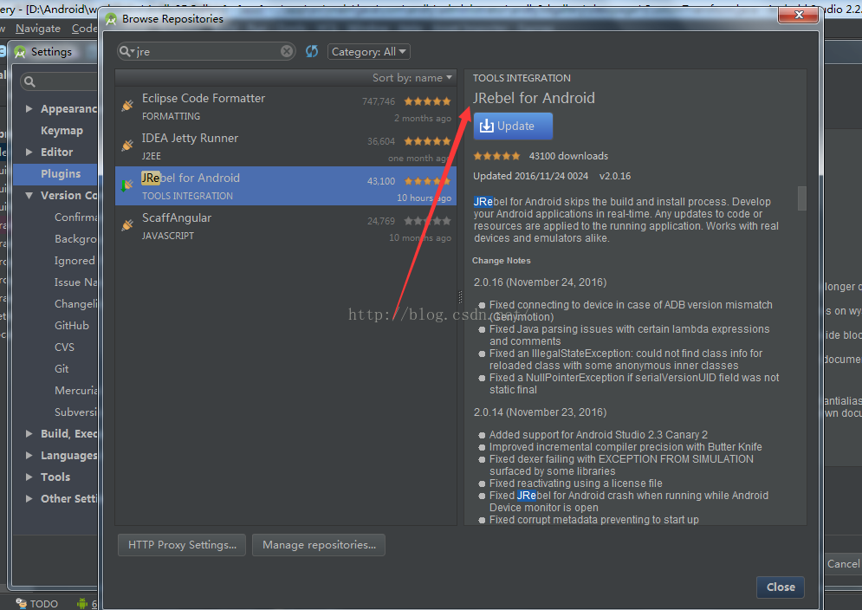Expand the Languages section in Settings

pyautogui.click(x=29, y=456)
